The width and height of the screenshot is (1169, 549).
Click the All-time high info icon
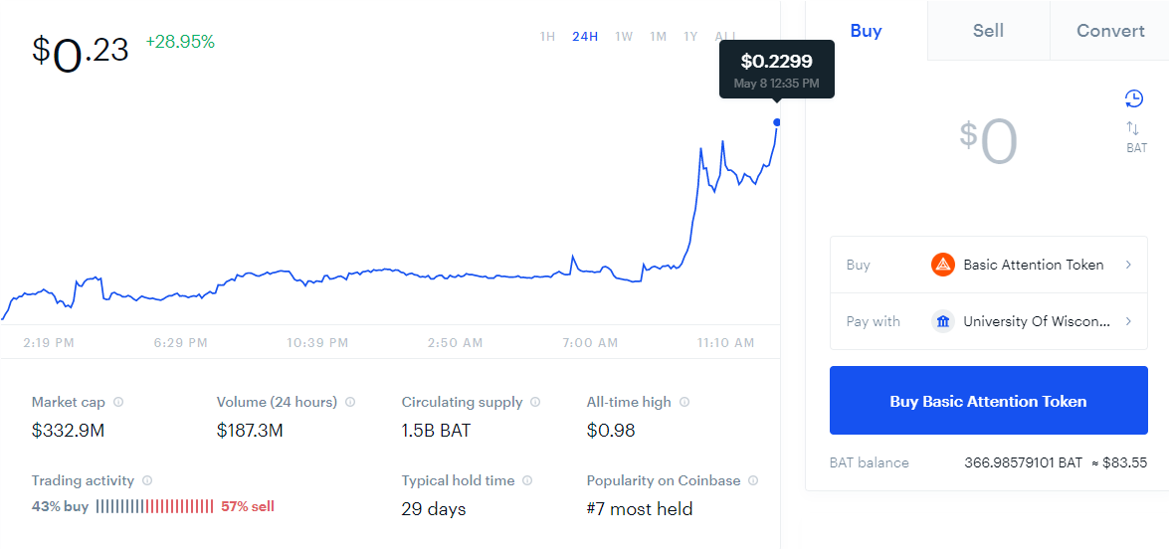click(x=684, y=402)
